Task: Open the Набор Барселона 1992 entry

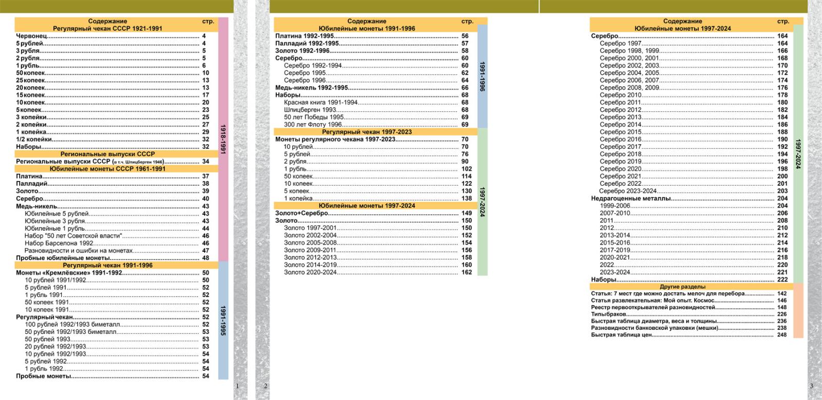Action: pos(59,244)
